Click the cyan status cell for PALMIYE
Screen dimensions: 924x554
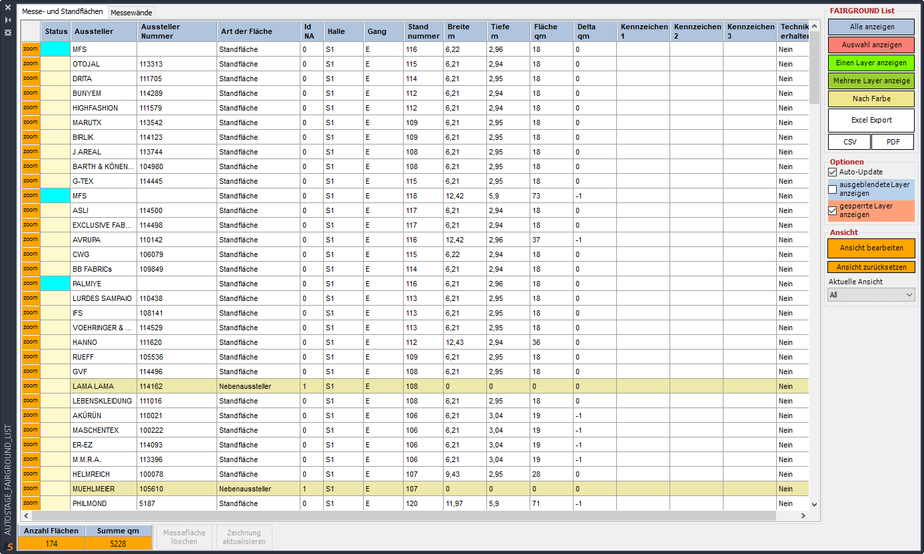pos(55,284)
